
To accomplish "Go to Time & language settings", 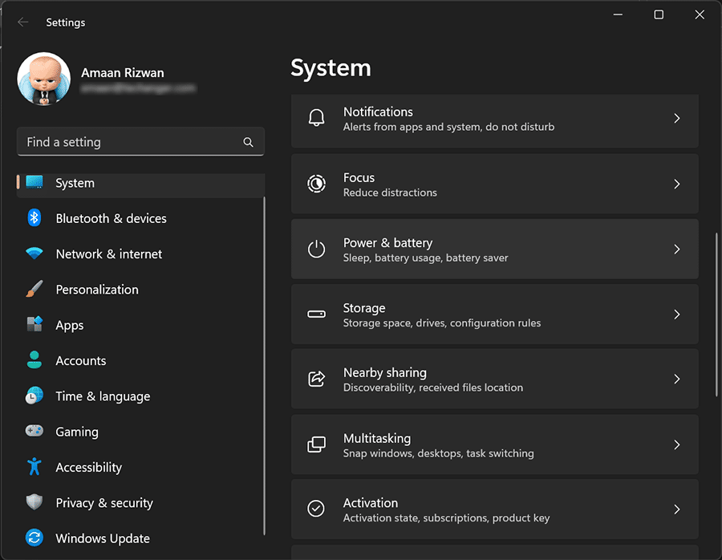I will (x=103, y=396).
